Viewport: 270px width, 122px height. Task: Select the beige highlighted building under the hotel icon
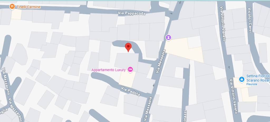coord(127,79)
